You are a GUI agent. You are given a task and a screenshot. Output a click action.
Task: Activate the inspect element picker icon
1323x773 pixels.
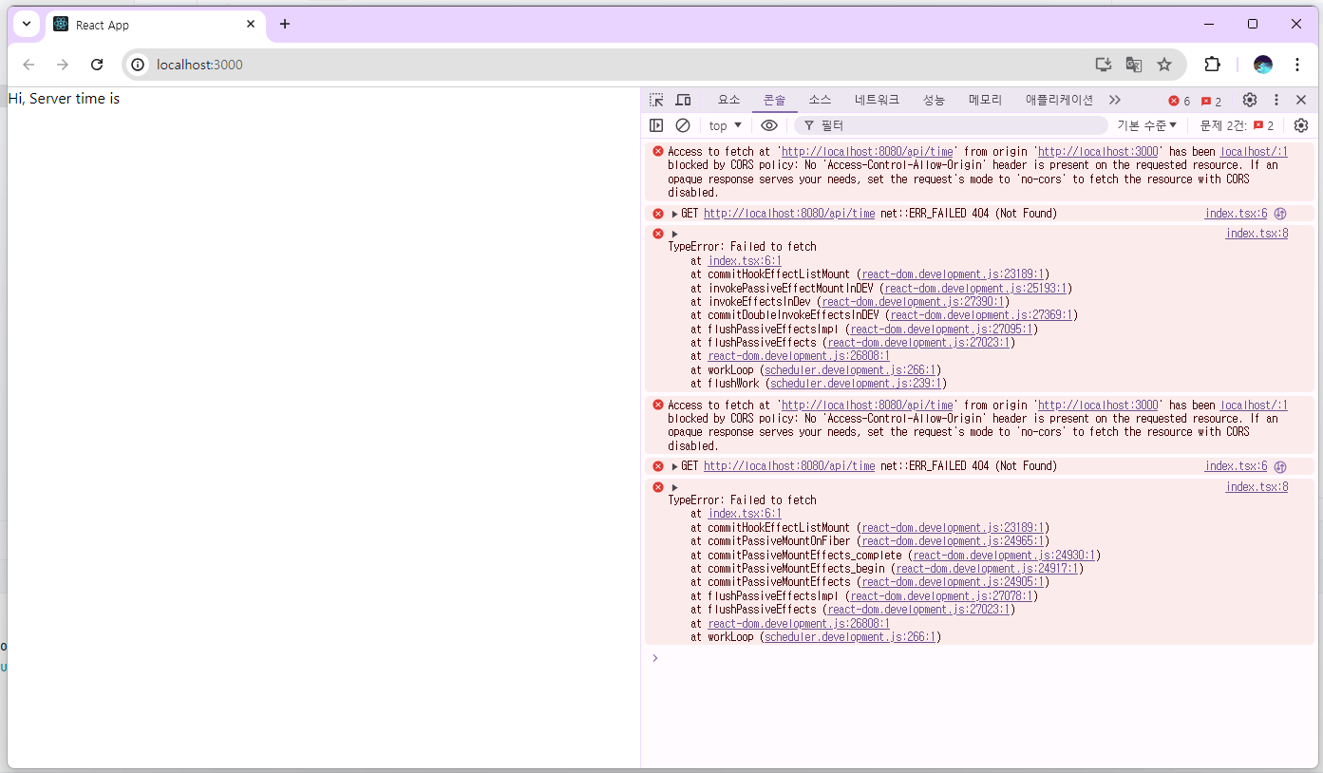click(x=656, y=100)
